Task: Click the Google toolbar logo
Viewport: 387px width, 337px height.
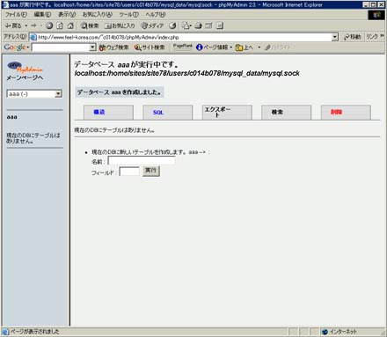Action: (16, 48)
